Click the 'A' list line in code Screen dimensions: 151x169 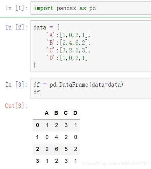[x=68, y=35]
